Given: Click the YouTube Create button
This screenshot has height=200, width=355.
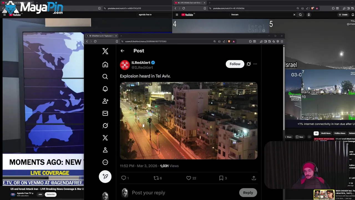Looking at the screenshot, I should (x=343, y=15).
